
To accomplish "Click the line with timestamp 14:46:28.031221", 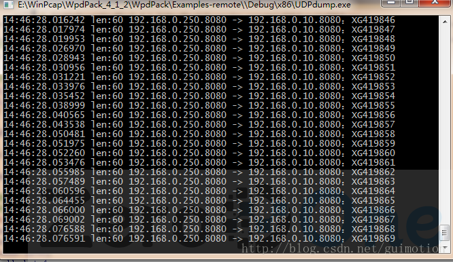I will (199, 77).
